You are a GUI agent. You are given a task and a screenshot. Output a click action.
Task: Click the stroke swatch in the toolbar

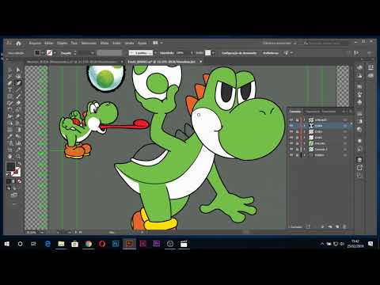pos(16,172)
